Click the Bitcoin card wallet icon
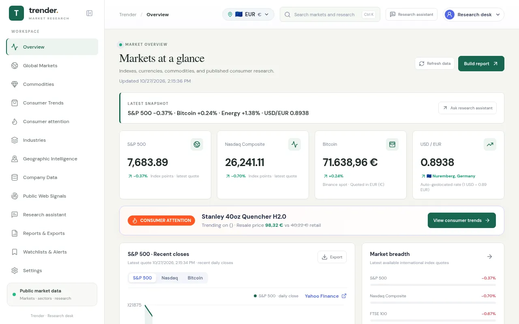 pyautogui.click(x=392, y=144)
